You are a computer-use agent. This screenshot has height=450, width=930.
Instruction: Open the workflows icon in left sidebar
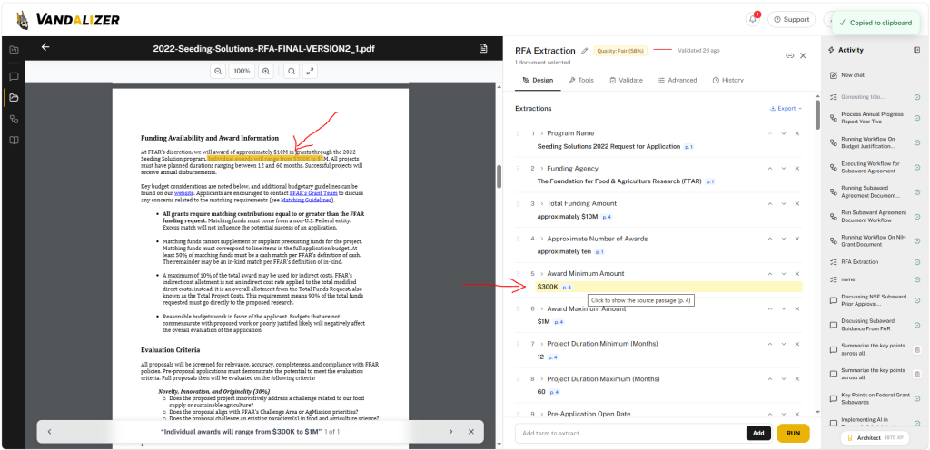point(14,119)
